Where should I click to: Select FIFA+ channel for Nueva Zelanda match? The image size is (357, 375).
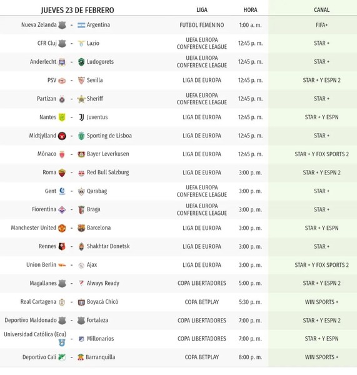pos(321,25)
